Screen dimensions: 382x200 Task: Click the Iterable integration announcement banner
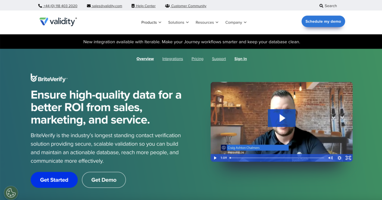pyautogui.click(x=191, y=42)
